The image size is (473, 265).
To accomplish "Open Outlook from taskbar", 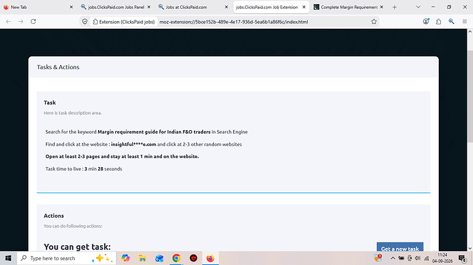I will tap(159, 258).
